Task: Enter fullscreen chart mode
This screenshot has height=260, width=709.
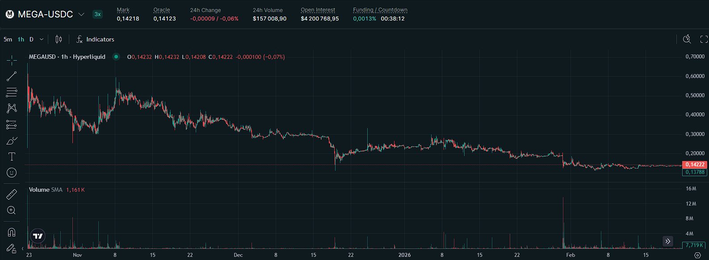Action: 704,39
